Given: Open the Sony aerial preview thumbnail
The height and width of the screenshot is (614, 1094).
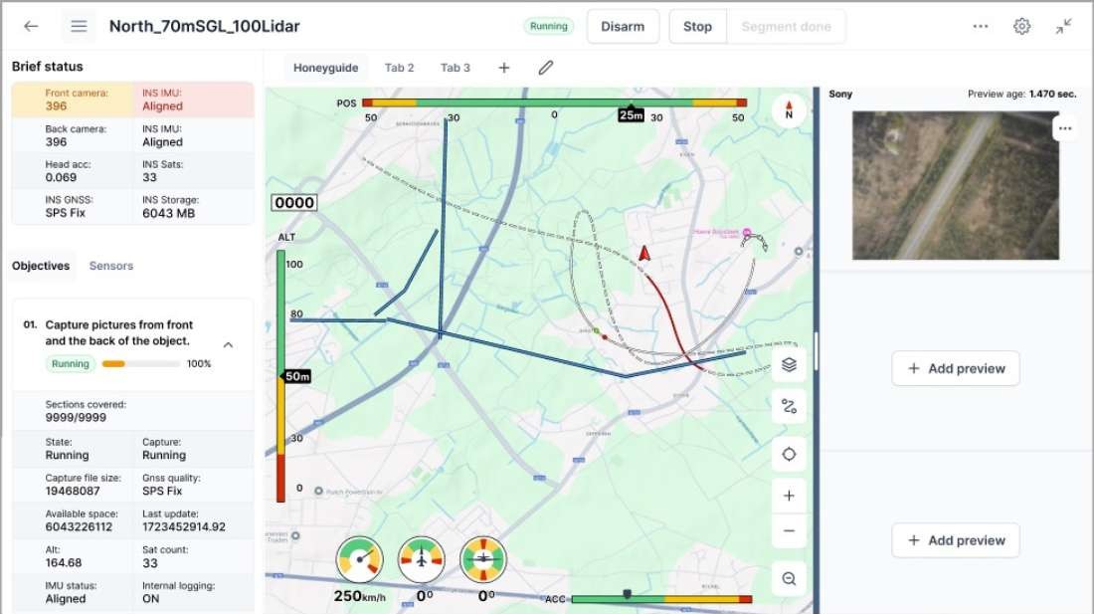Looking at the screenshot, I should (x=955, y=186).
